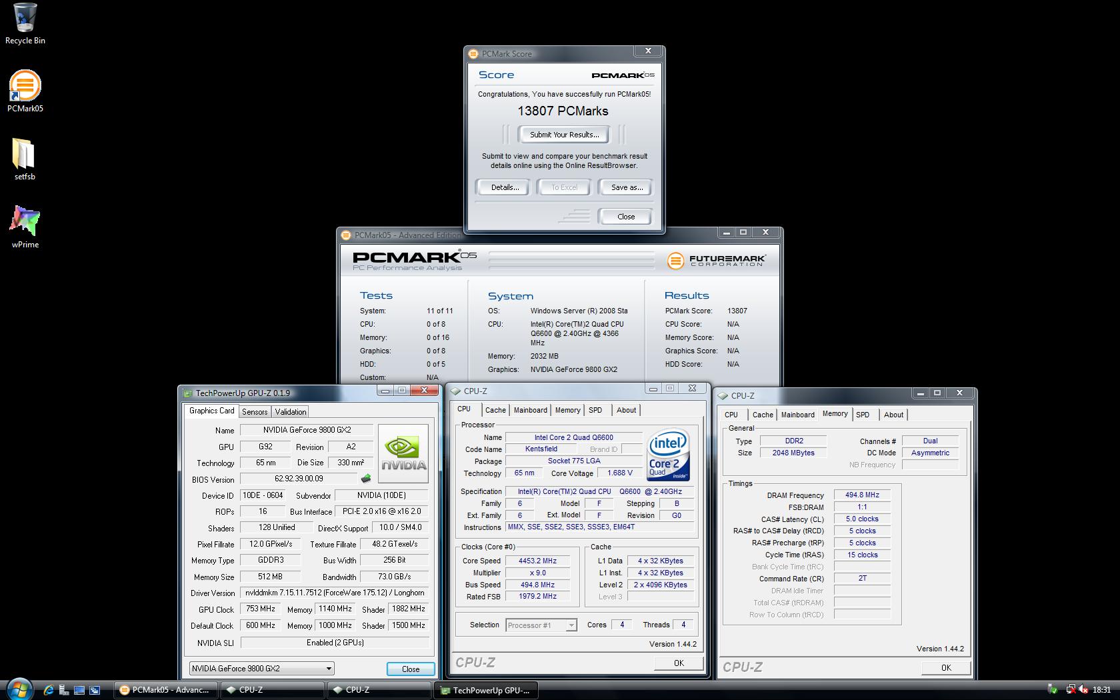
Task: Click the PCMark05 Advanced Edition title icon
Action: (x=346, y=235)
